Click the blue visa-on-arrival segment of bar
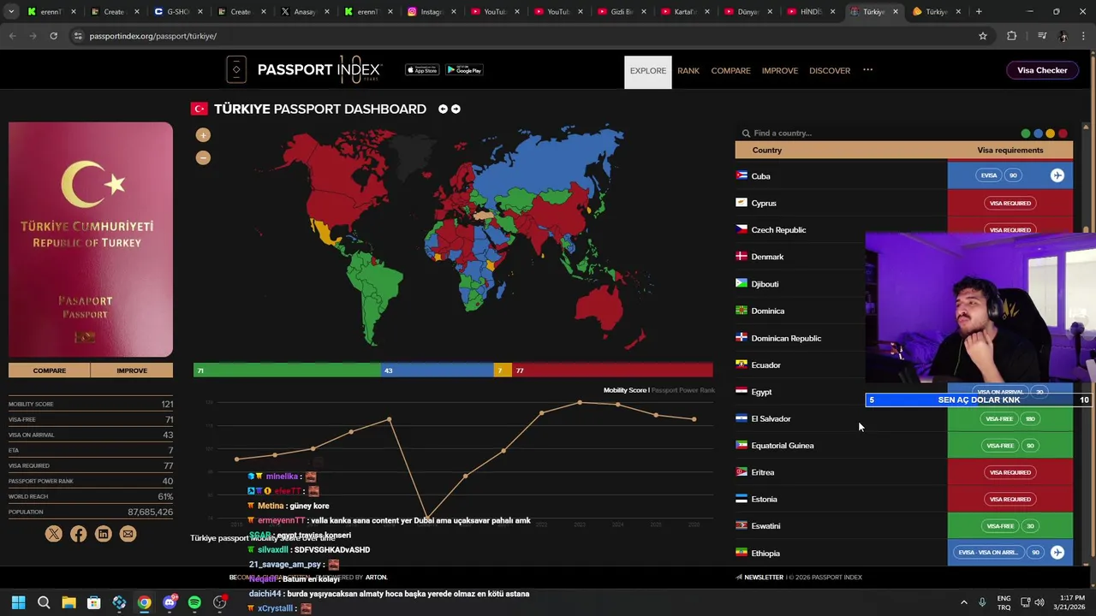 (x=438, y=370)
